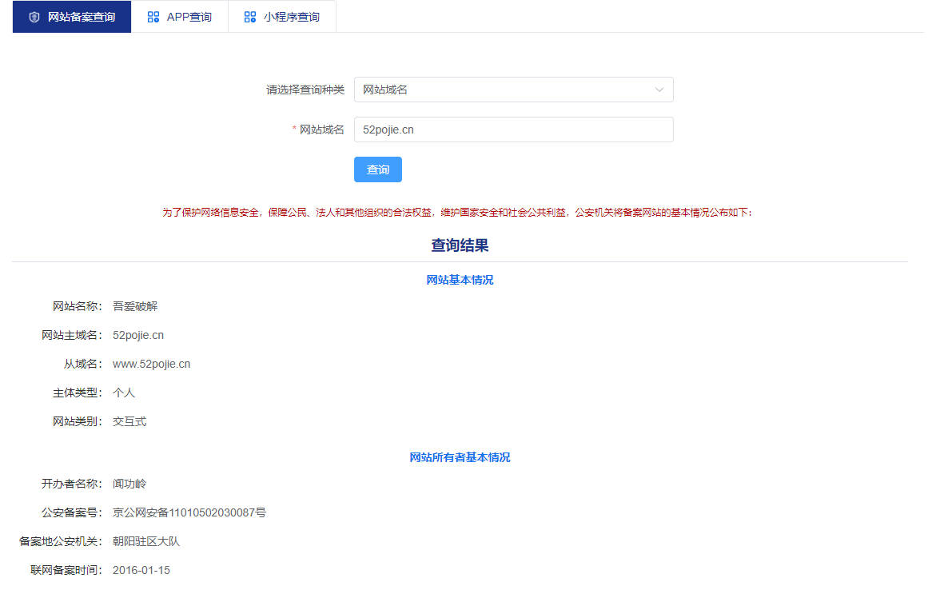
Task: Select the 查询结果 heading text
Action: (460, 245)
